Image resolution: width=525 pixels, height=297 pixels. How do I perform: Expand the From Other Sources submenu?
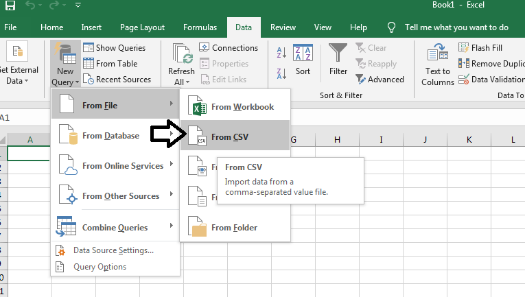pos(115,195)
